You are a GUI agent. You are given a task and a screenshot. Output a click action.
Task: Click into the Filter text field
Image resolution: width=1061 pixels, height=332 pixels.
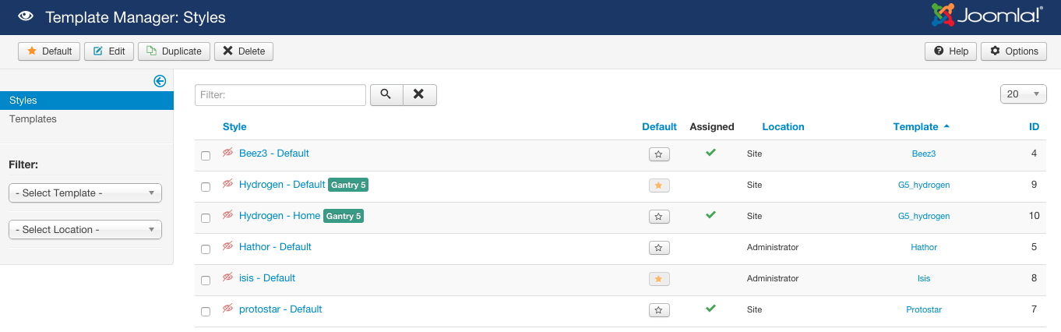(280, 95)
